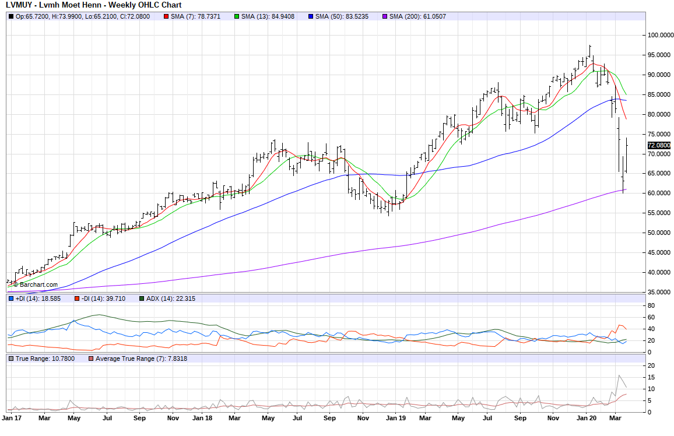Select the "SMA (200): 61.0507" legend text
The height and width of the screenshot is (436, 674).
tap(418, 17)
